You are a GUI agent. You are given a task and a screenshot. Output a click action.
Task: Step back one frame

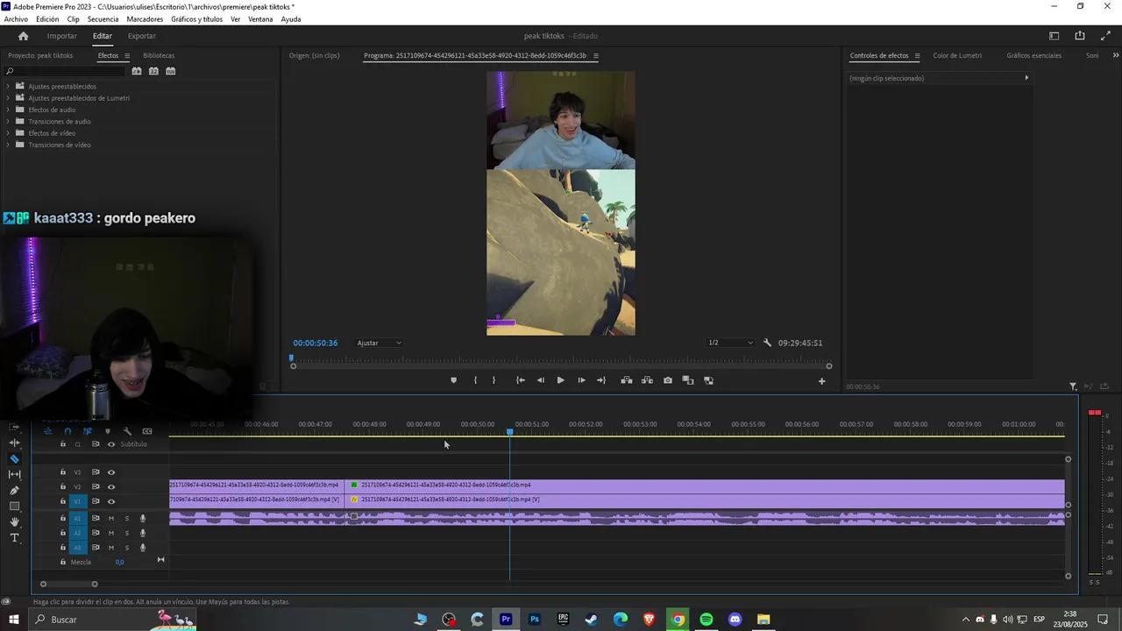(540, 380)
